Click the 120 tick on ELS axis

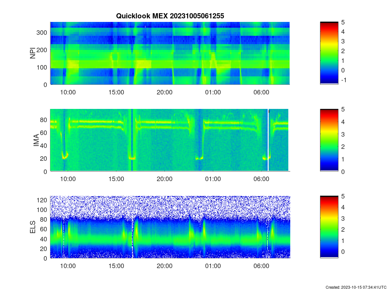[42, 200]
